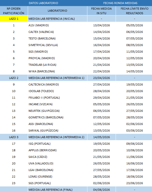This screenshot has height=192, width=152.
Task: Select MEDIDA LAB.REFERENCIA (INTERMEDIA 1) cell
Action: 57,78
